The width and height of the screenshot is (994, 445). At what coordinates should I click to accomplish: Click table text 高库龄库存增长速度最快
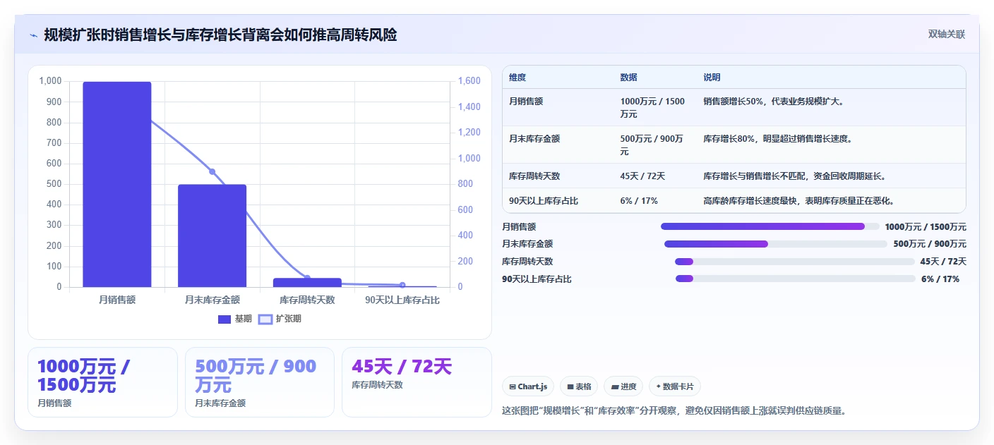coord(750,201)
